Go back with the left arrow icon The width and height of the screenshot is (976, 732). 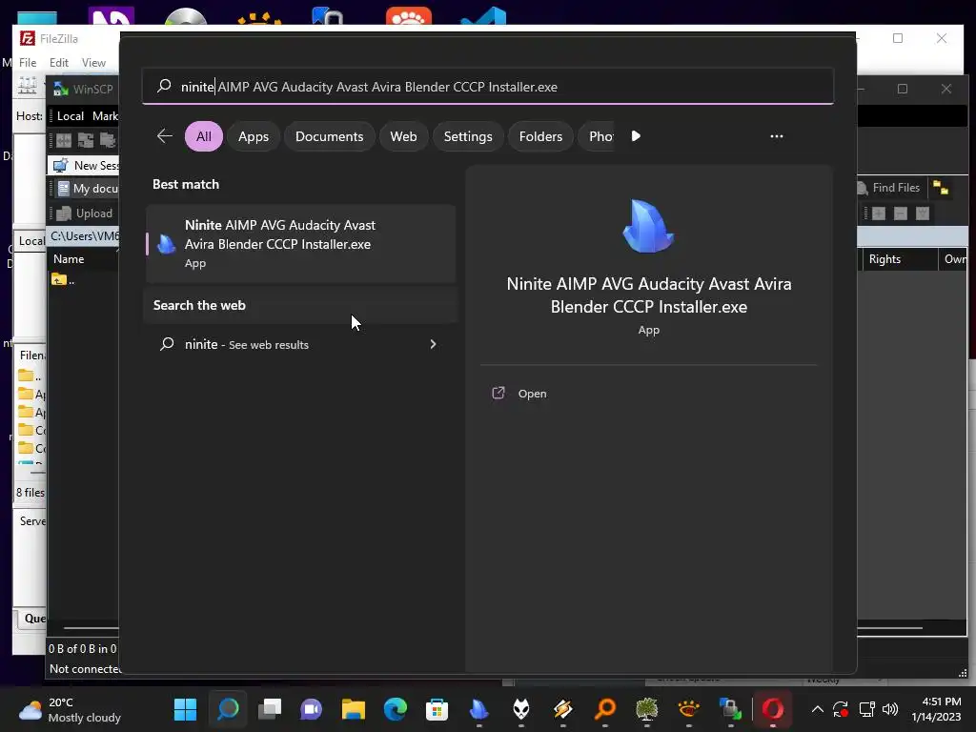pyautogui.click(x=164, y=135)
